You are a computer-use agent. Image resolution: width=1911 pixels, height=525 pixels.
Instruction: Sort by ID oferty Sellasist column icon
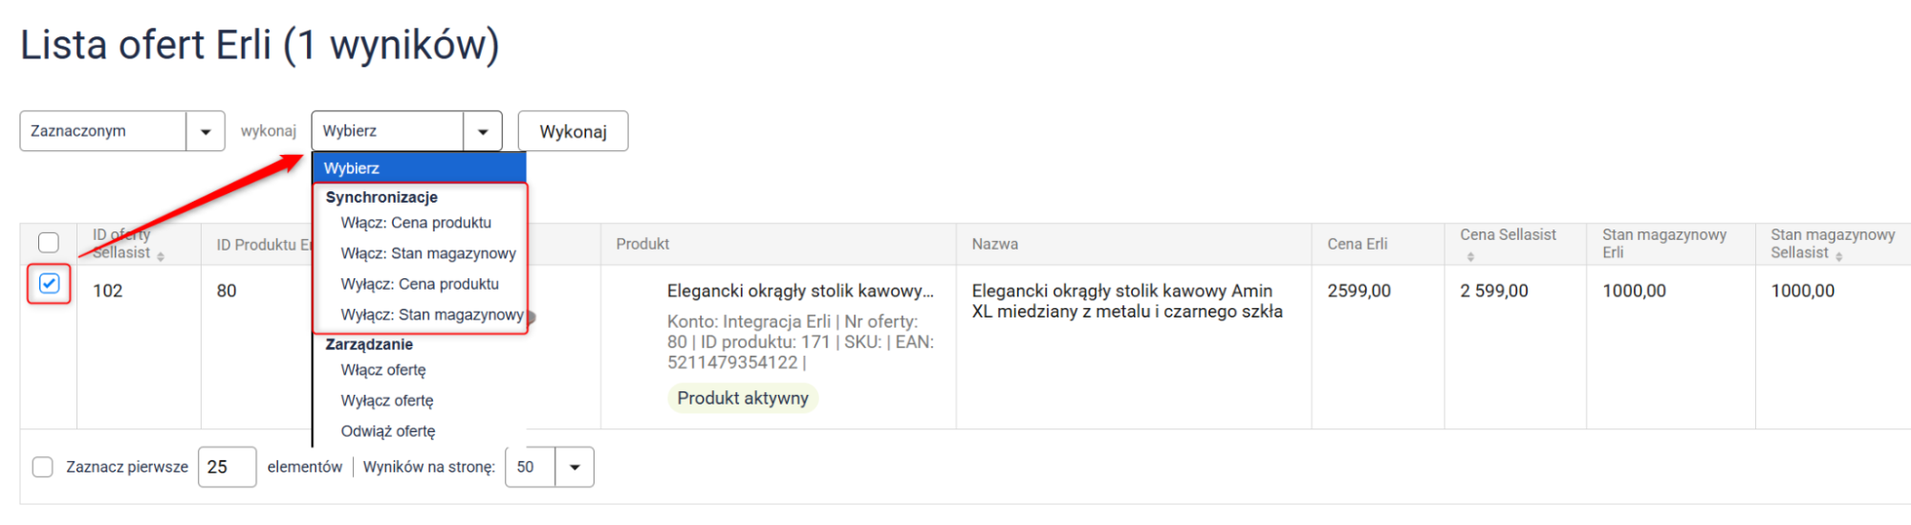[x=161, y=256]
